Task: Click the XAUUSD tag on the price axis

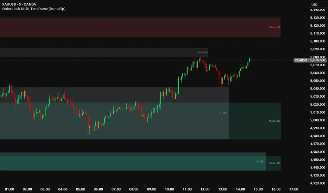Action: coord(301,60)
